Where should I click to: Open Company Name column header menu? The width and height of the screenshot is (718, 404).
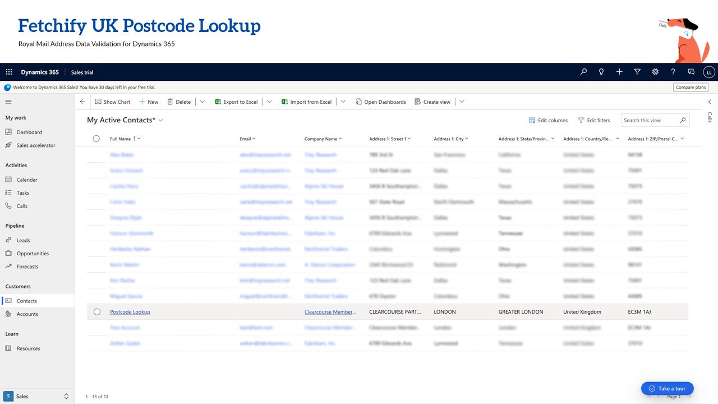tap(323, 139)
